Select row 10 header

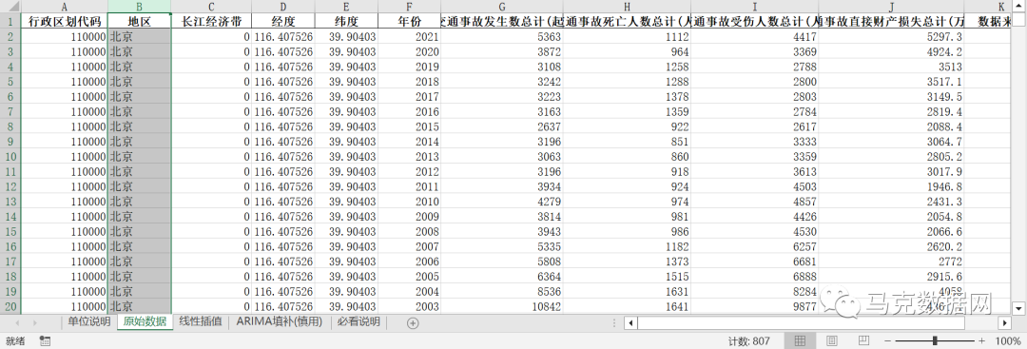click(10, 157)
